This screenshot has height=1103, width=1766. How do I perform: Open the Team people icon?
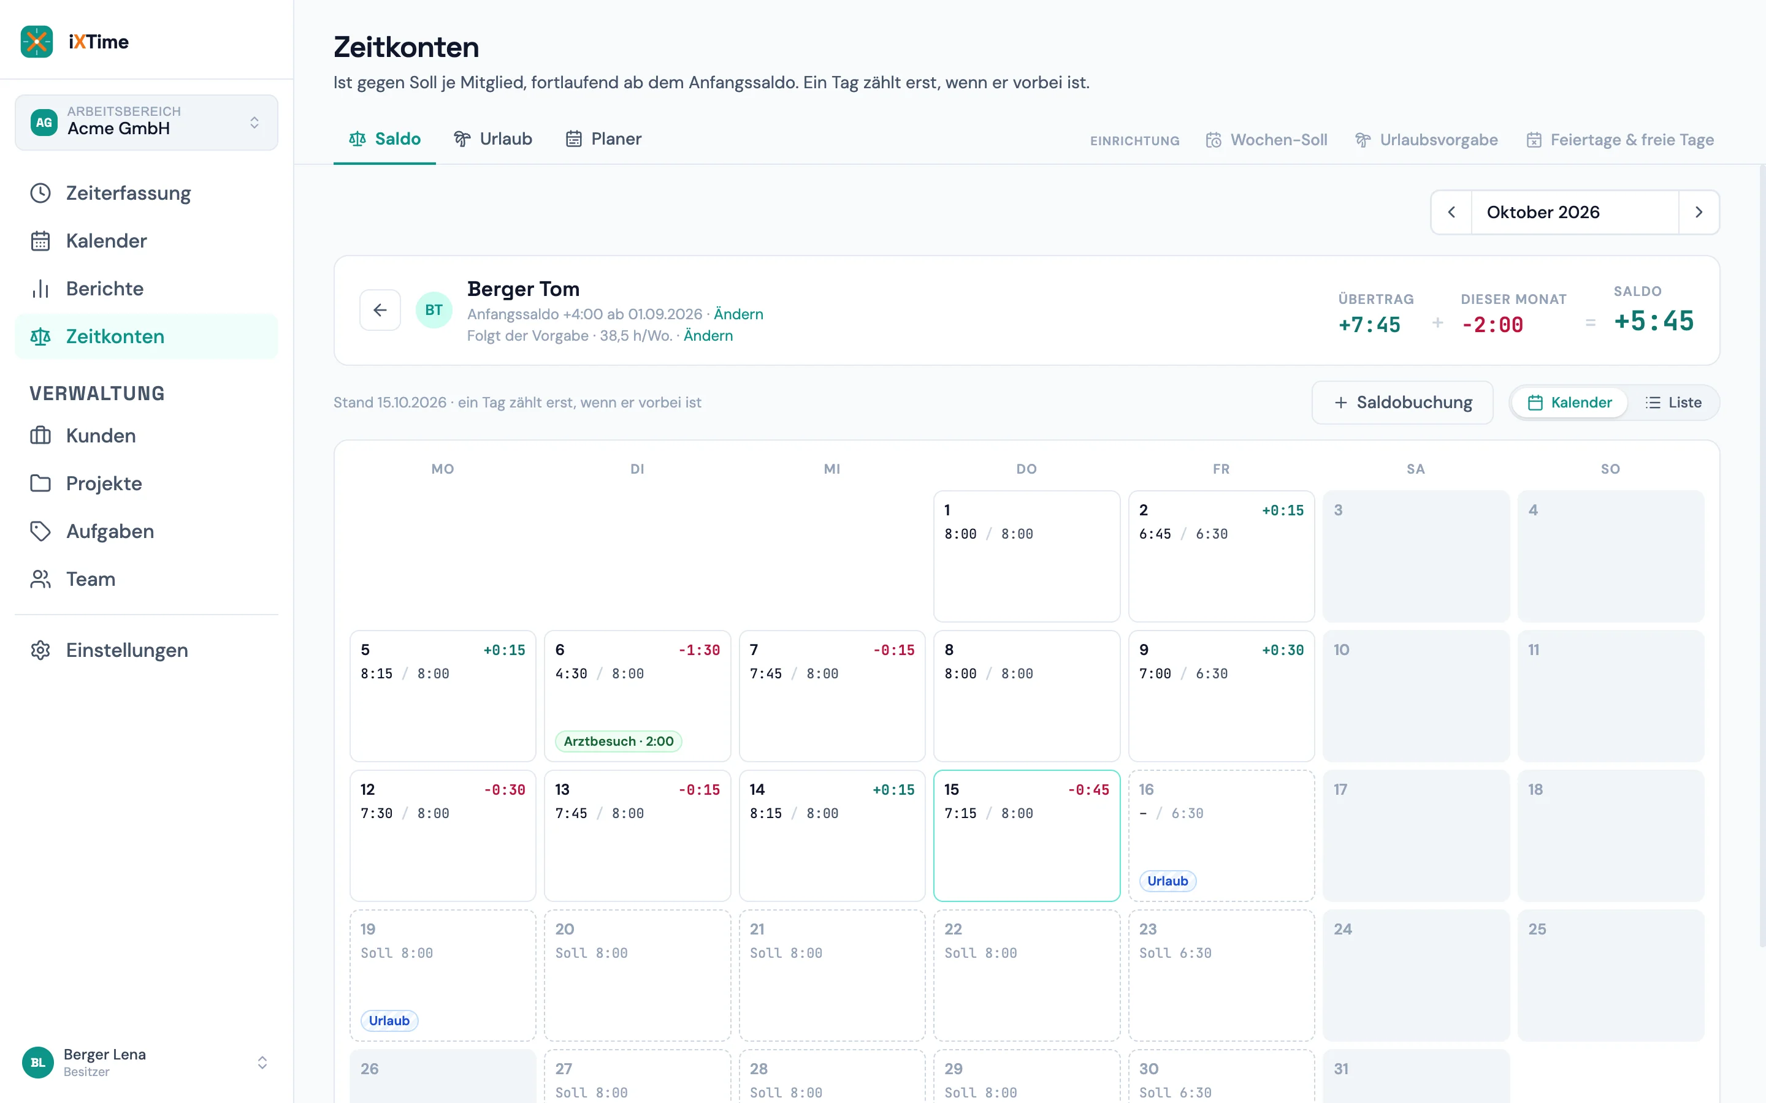tap(40, 579)
